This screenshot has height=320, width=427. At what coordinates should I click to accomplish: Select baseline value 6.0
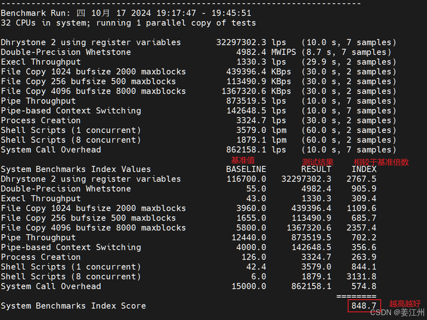coord(259,277)
